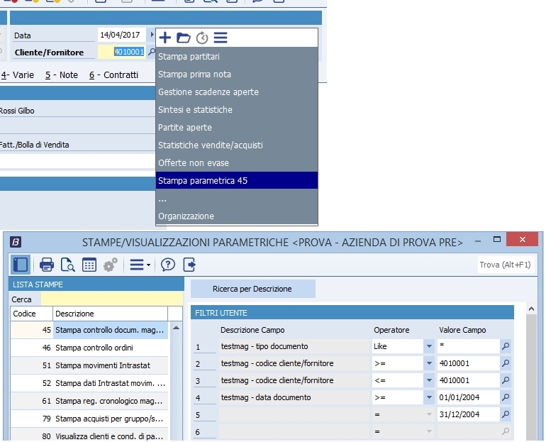
Task: Click the print preview magnifier icon
Action: [x=68, y=265]
